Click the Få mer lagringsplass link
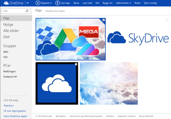Screen dimensions: 171x119 click(15, 111)
